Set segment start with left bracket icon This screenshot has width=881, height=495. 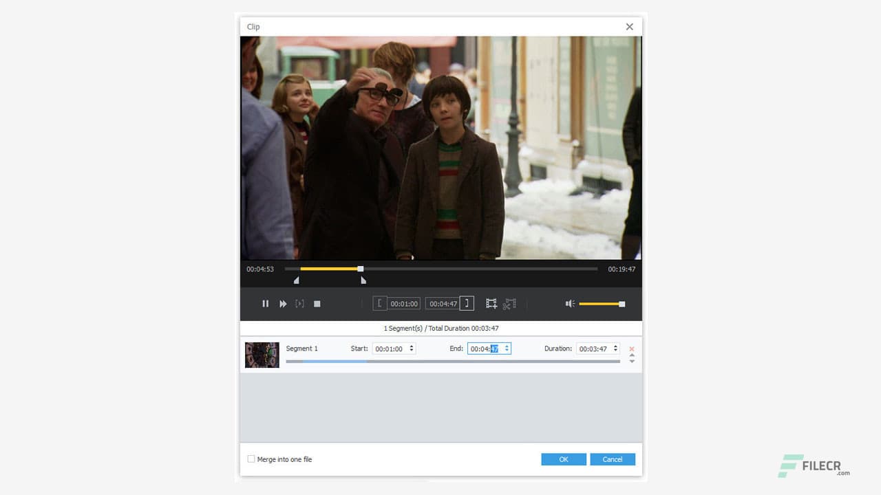380,302
